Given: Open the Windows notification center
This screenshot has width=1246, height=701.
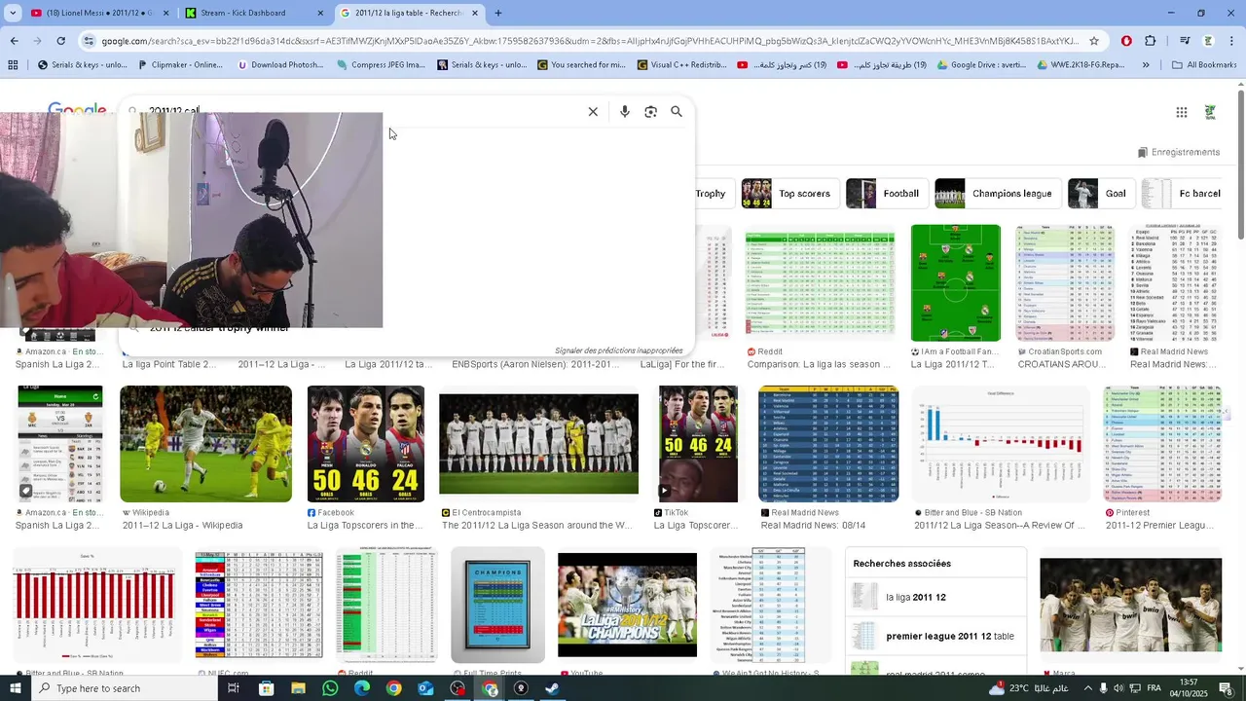Looking at the screenshot, I should (1227, 688).
